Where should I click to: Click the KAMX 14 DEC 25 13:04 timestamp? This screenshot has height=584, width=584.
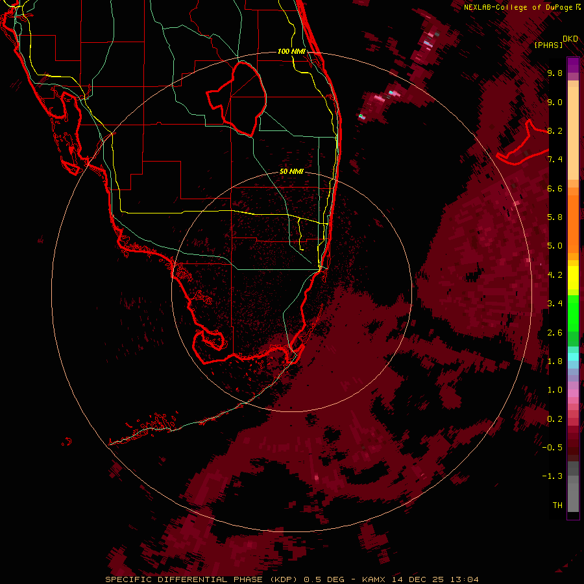click(420, 579)
